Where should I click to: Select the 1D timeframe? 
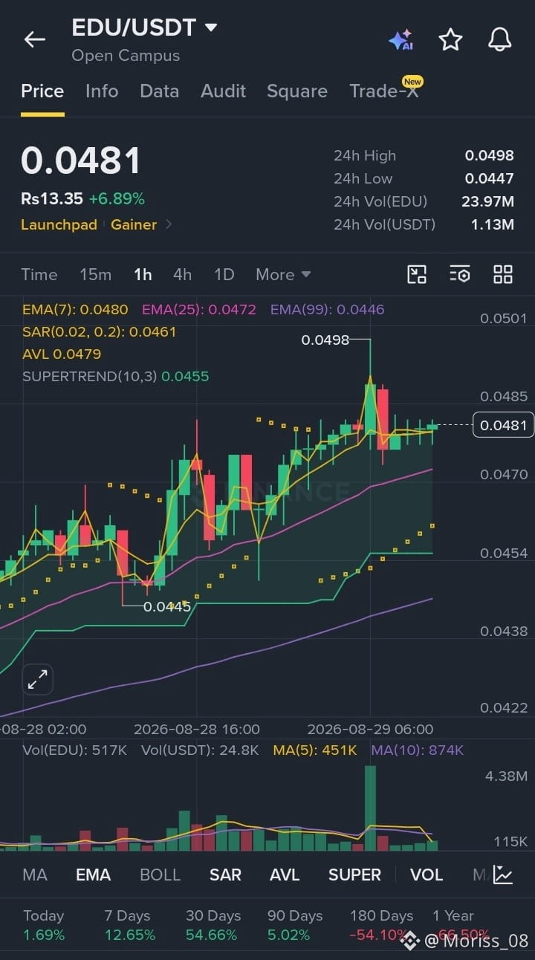pyautogui.click(x=224, y=274)
